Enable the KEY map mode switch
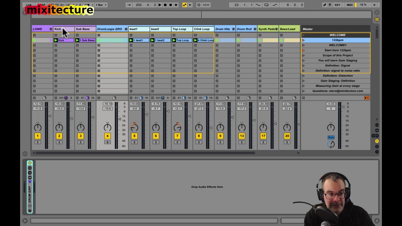The image size is (402, 226). 338,5
